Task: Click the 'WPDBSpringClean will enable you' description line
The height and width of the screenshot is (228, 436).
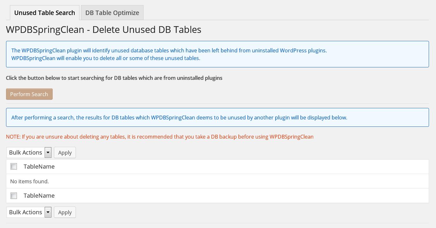Action: (x=106, y=58)
